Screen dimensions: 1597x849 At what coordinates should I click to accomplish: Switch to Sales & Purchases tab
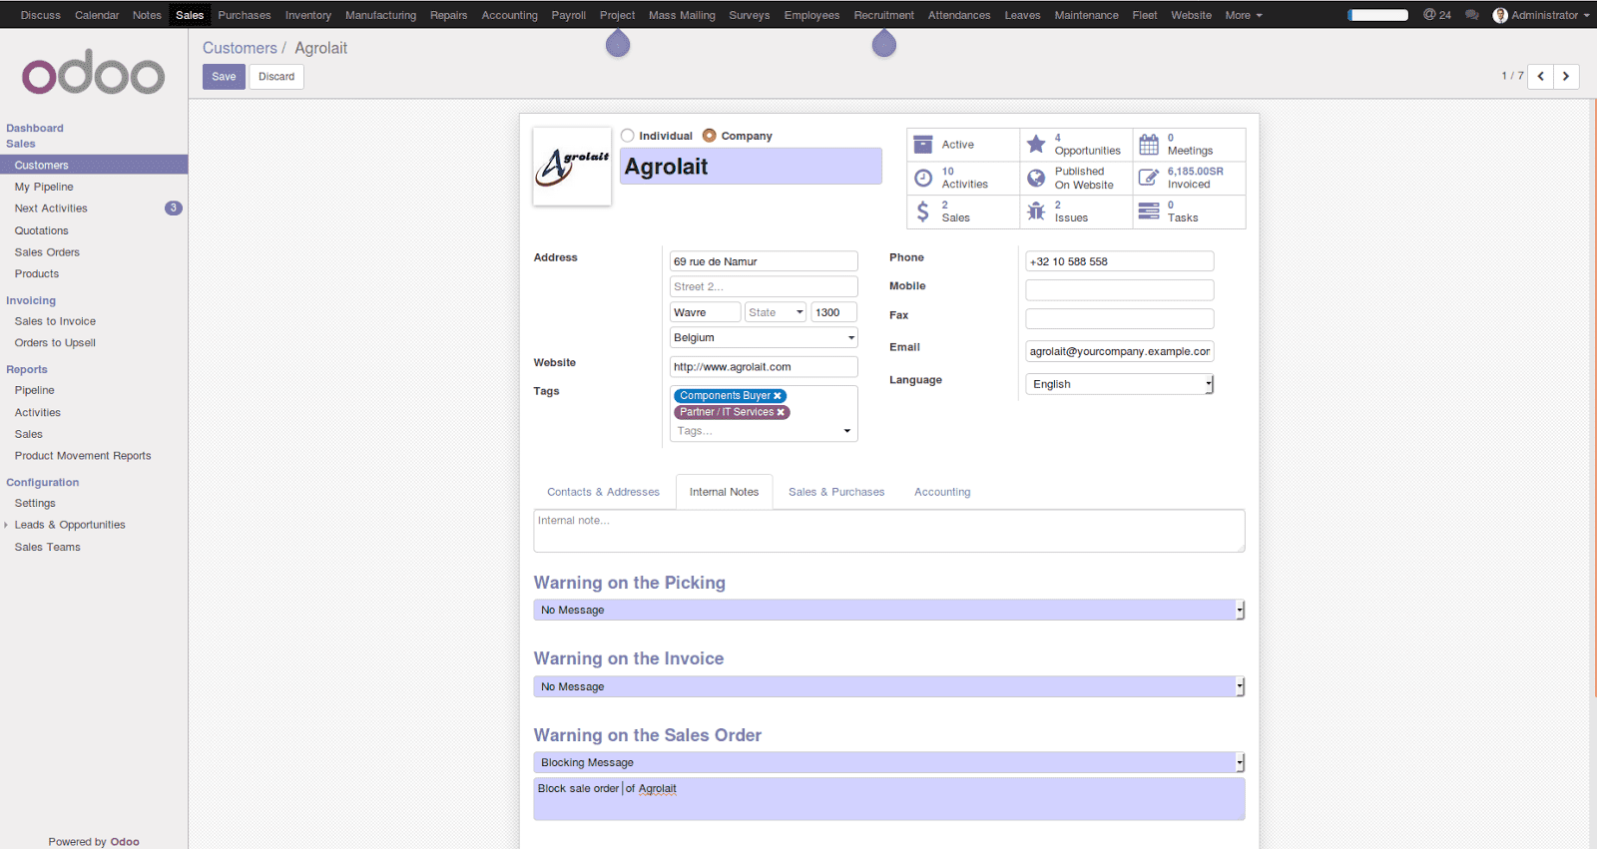pyautogui.click(x=836, y=492)
